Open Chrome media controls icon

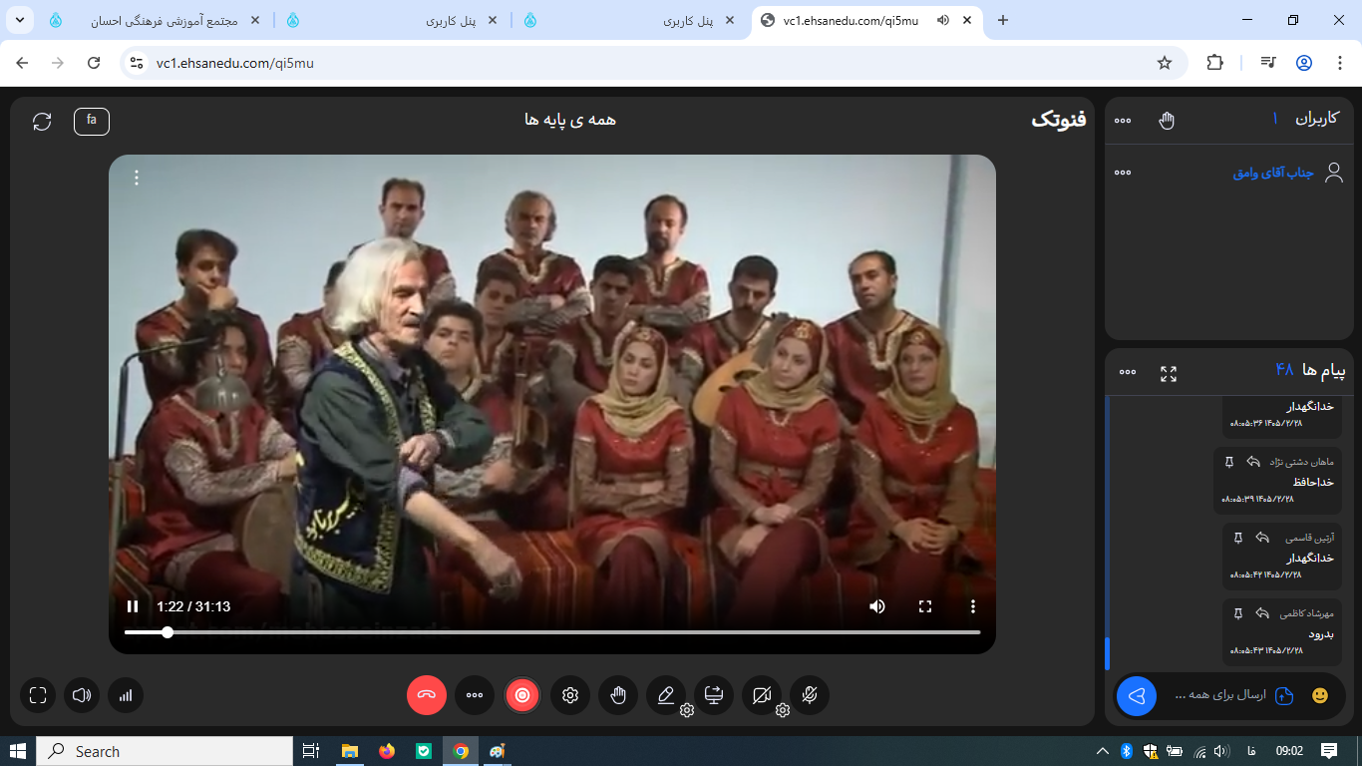1268,63
